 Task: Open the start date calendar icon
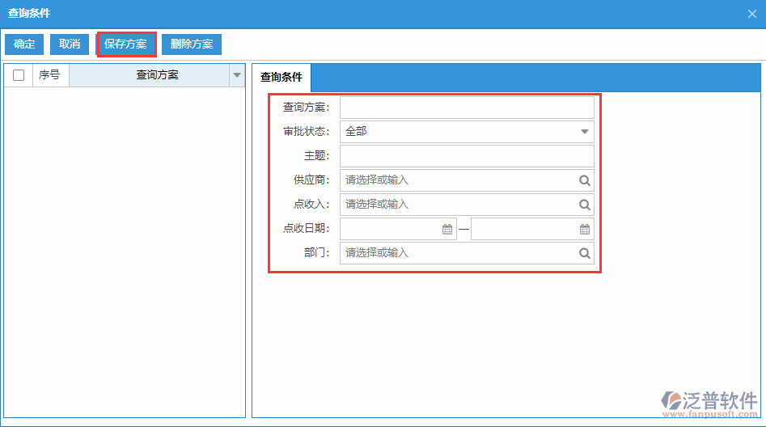[x=447, y=229]
